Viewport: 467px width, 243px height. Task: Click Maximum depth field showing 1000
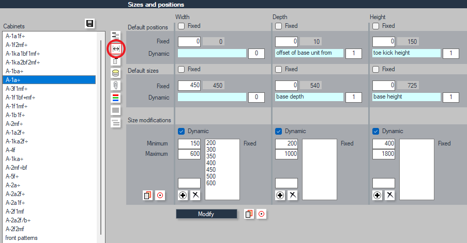[287, 154]
